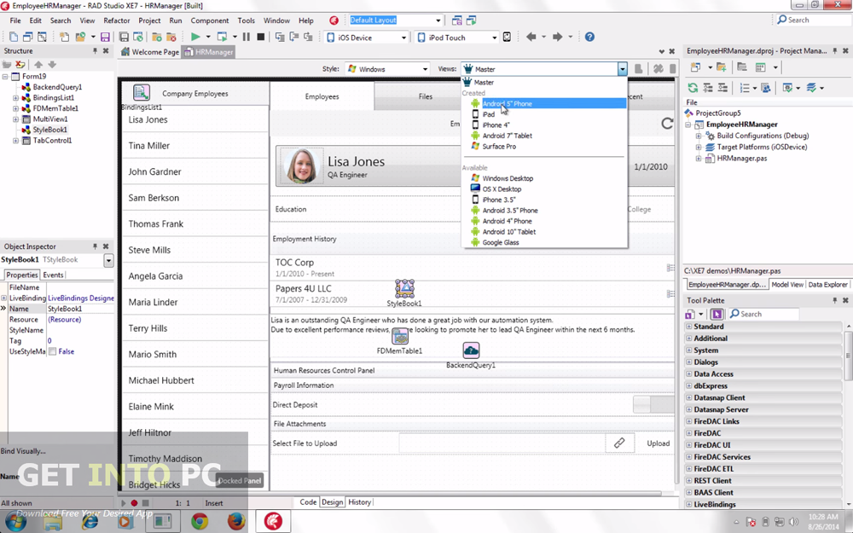Screen dimensions: 853x533
Task: Select the FDMemTable1 component icon on form
Action: coord(400,337)
